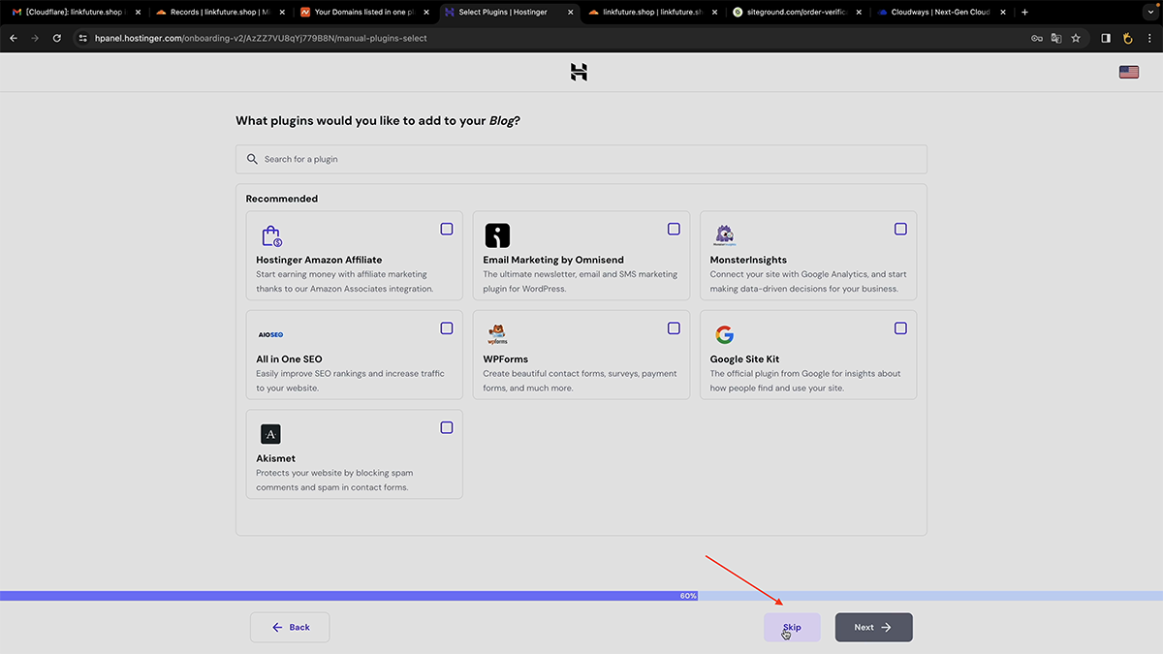This screenshot has width=1163, height=654.
Task: Click the Recommended section heading
Action: 281,199
